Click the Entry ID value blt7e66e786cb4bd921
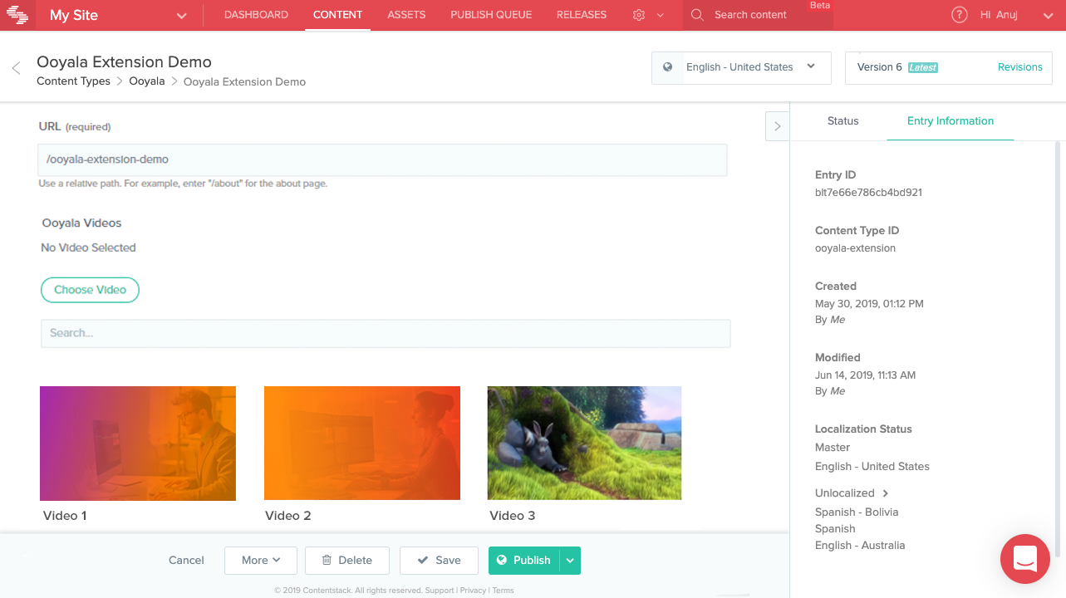The width and height of the screenshot is (1066, 598). pos(868,193)
